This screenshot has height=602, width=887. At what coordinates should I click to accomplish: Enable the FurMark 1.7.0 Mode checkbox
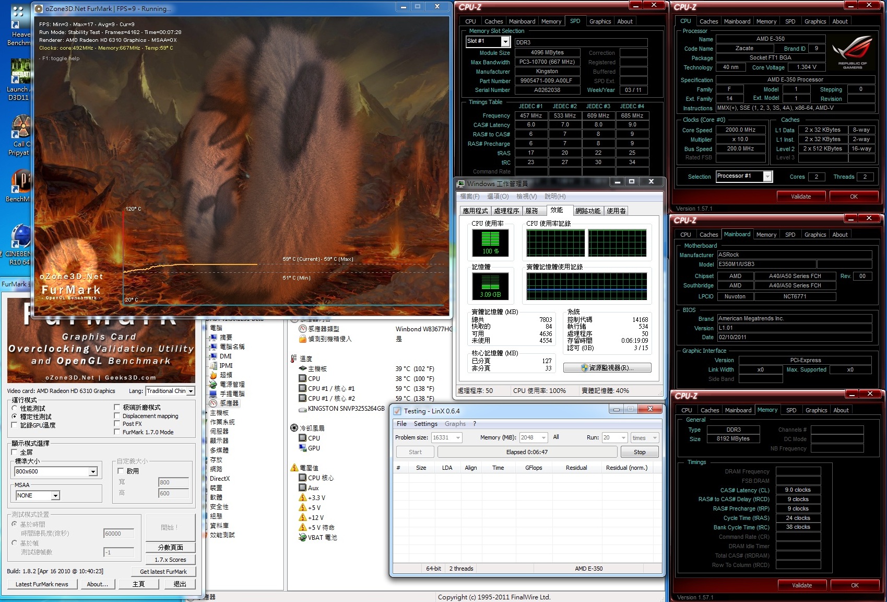pyautogui.click(x=117, y=432)
